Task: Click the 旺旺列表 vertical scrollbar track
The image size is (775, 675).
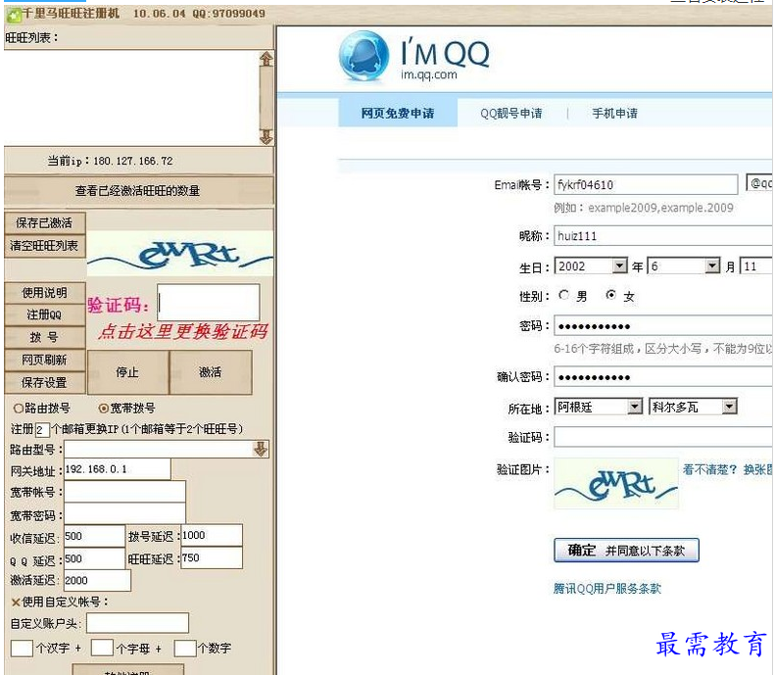Action: [266, 98]
